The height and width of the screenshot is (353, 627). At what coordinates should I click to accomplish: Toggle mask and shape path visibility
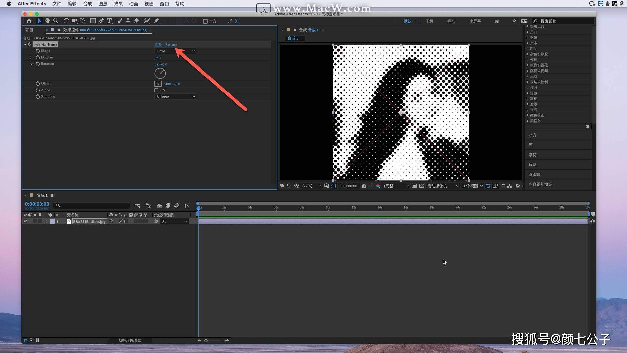tap(334, 186)
